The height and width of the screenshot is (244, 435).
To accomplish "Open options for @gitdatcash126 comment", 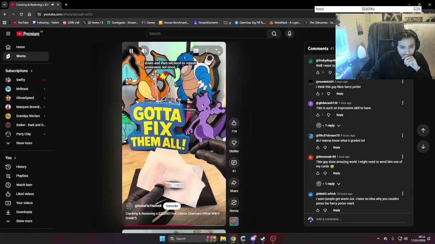I will pos(402,103).
